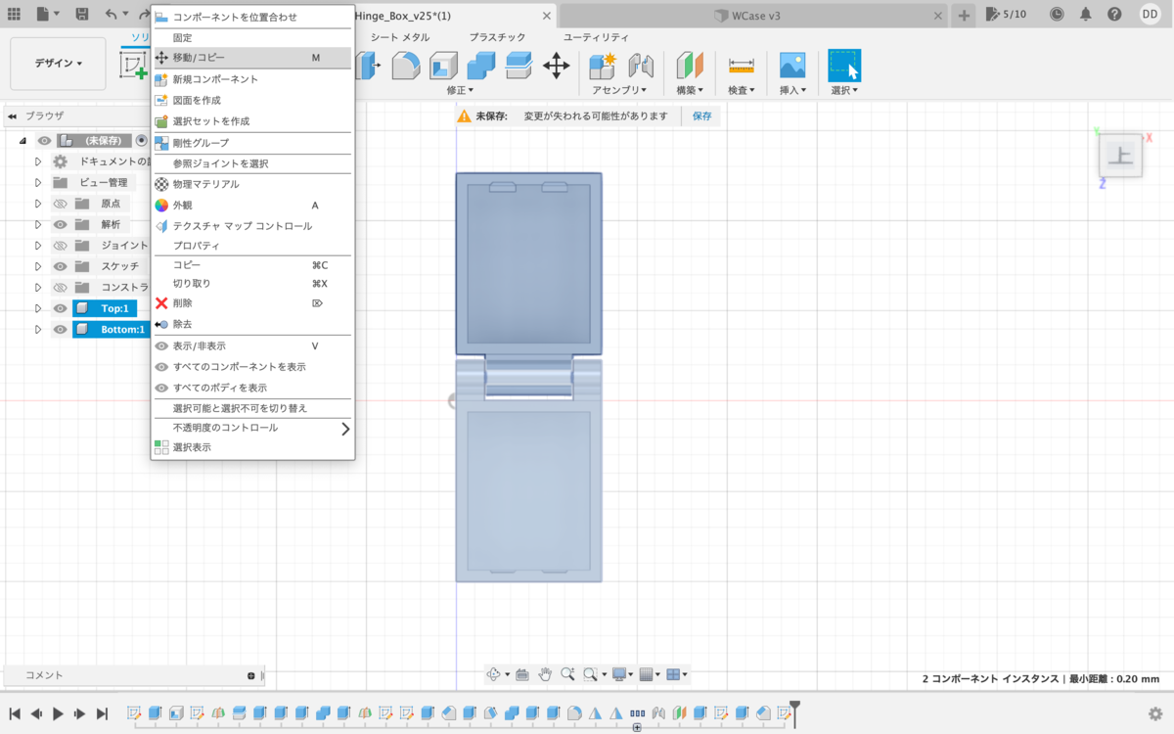This screenshot has width=1174, height=734.
Task: Select the Move/Copy tool in the toolbar
Action: click(557, 66)
